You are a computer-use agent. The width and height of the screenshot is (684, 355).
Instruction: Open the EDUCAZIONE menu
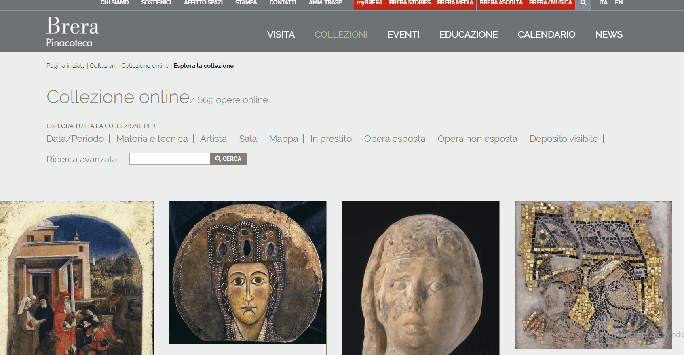pyautogui.click(x=469, y=35)
